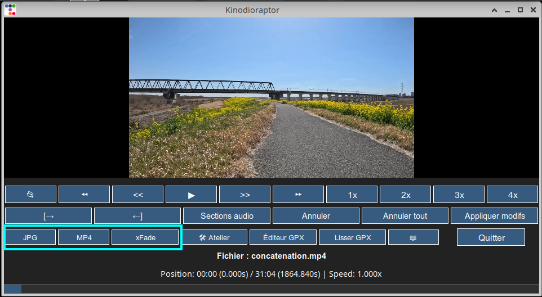Set the section end marker ←]

point(137,216)
